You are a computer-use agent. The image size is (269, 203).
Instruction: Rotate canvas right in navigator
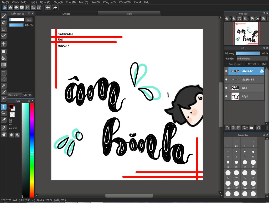tap(263, 19)
